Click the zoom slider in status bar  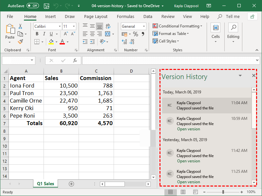click(223, 192)
